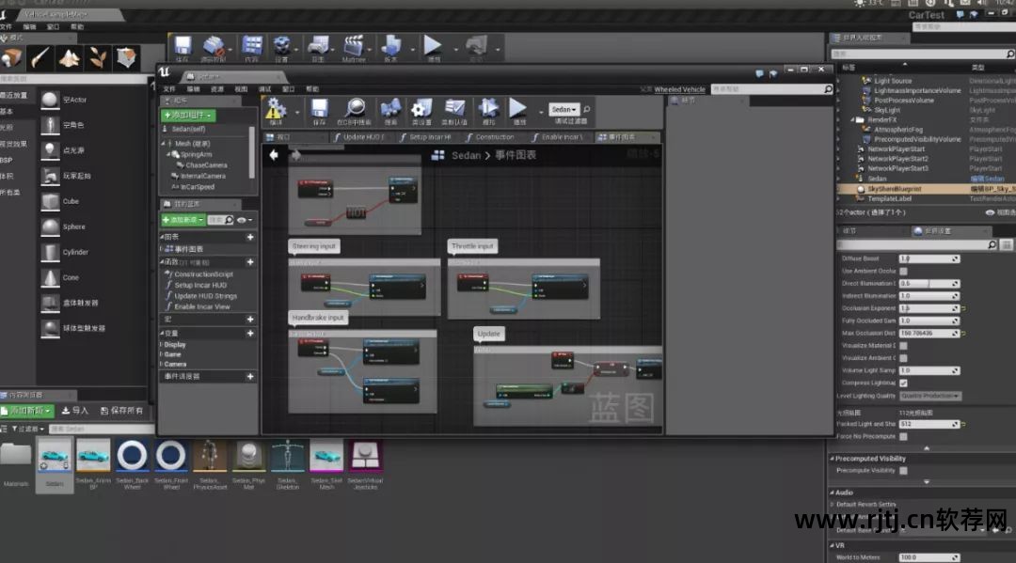This screenshot has width=1016, height=563.
Task: Click the Matinee clapperboard icon
Action: pos(354,45)
